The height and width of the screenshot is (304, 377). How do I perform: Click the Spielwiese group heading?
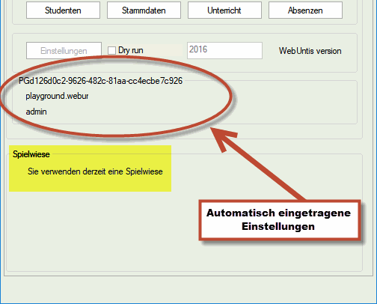pyautogui.click(x=31, y=154)
